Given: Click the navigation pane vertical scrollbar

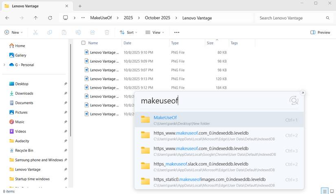Looking at the screenshot, I should (70, 90).
